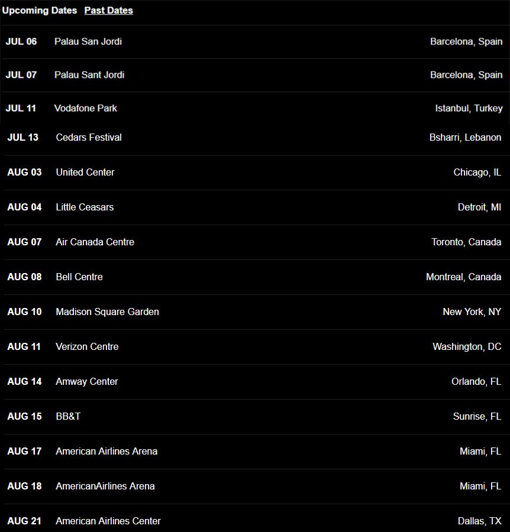510x532 pixels.
Task: Open the Madison Square Garden date
Action: point(107,312)
